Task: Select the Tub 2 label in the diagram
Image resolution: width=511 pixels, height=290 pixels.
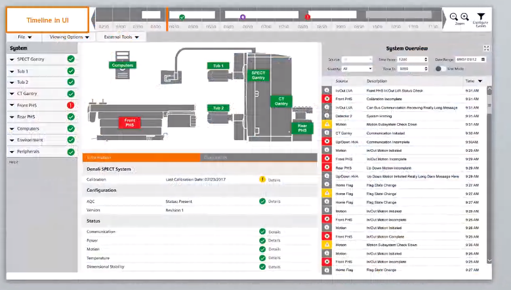Action: coord(218,108)
